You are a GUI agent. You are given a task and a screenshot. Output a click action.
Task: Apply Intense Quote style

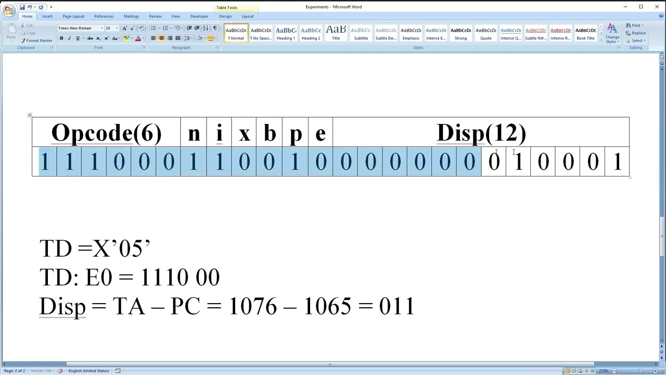(510, 34)
